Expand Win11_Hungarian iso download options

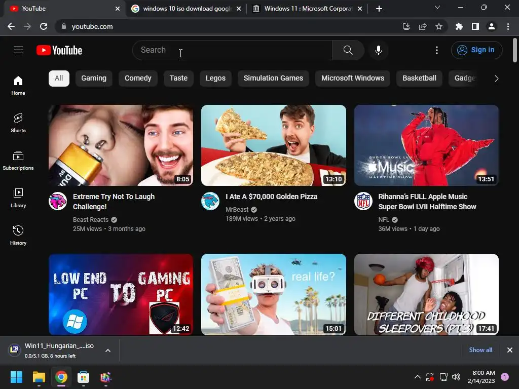click(x=108, y=351)
